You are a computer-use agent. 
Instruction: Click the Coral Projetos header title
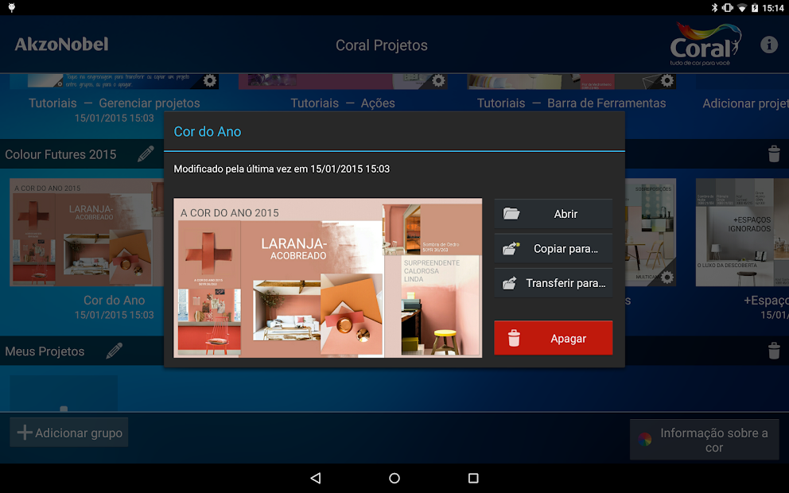tap(382, 45)
